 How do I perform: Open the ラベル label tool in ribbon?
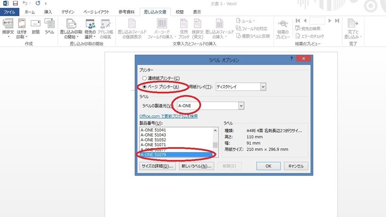click(50, 27)
